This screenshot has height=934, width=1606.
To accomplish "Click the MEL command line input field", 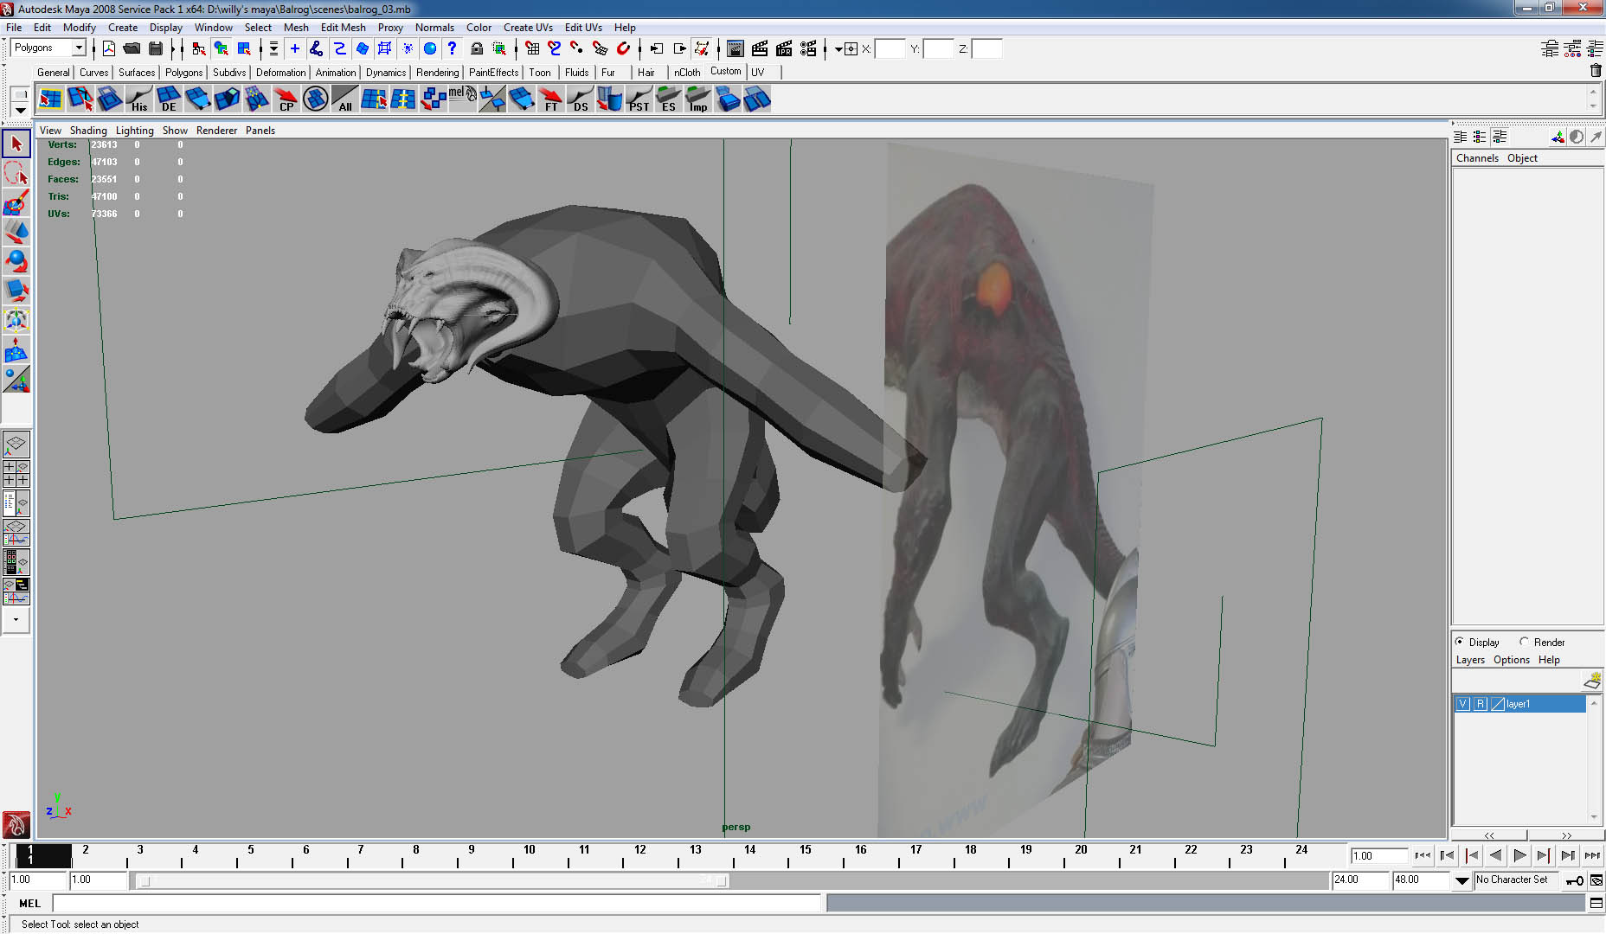I will point(436,903).
